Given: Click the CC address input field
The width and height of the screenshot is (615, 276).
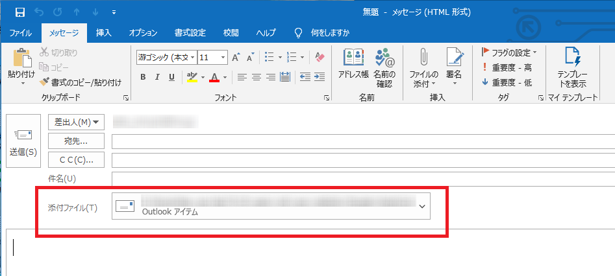Looking at the screenshot, I should coord(363,160).
